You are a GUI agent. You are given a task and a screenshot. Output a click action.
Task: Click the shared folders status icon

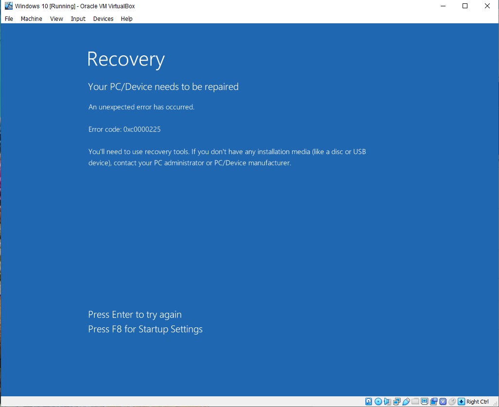pyautogui.click(x=415, y=401)
